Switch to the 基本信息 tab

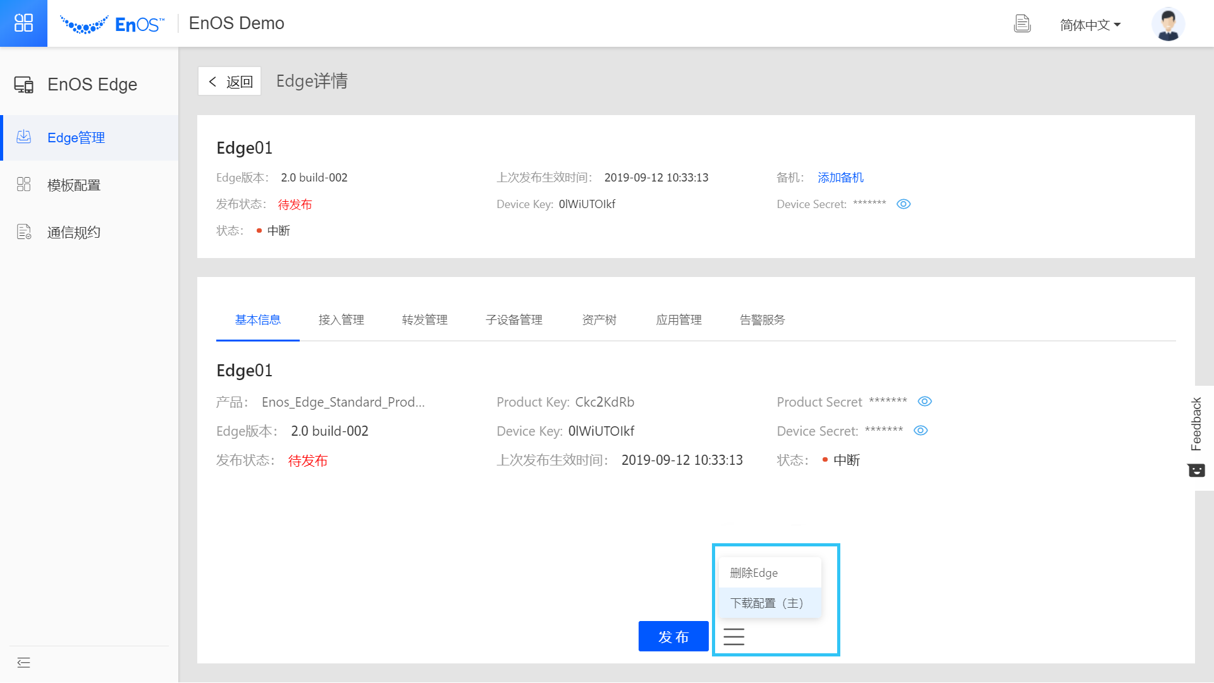258,320
